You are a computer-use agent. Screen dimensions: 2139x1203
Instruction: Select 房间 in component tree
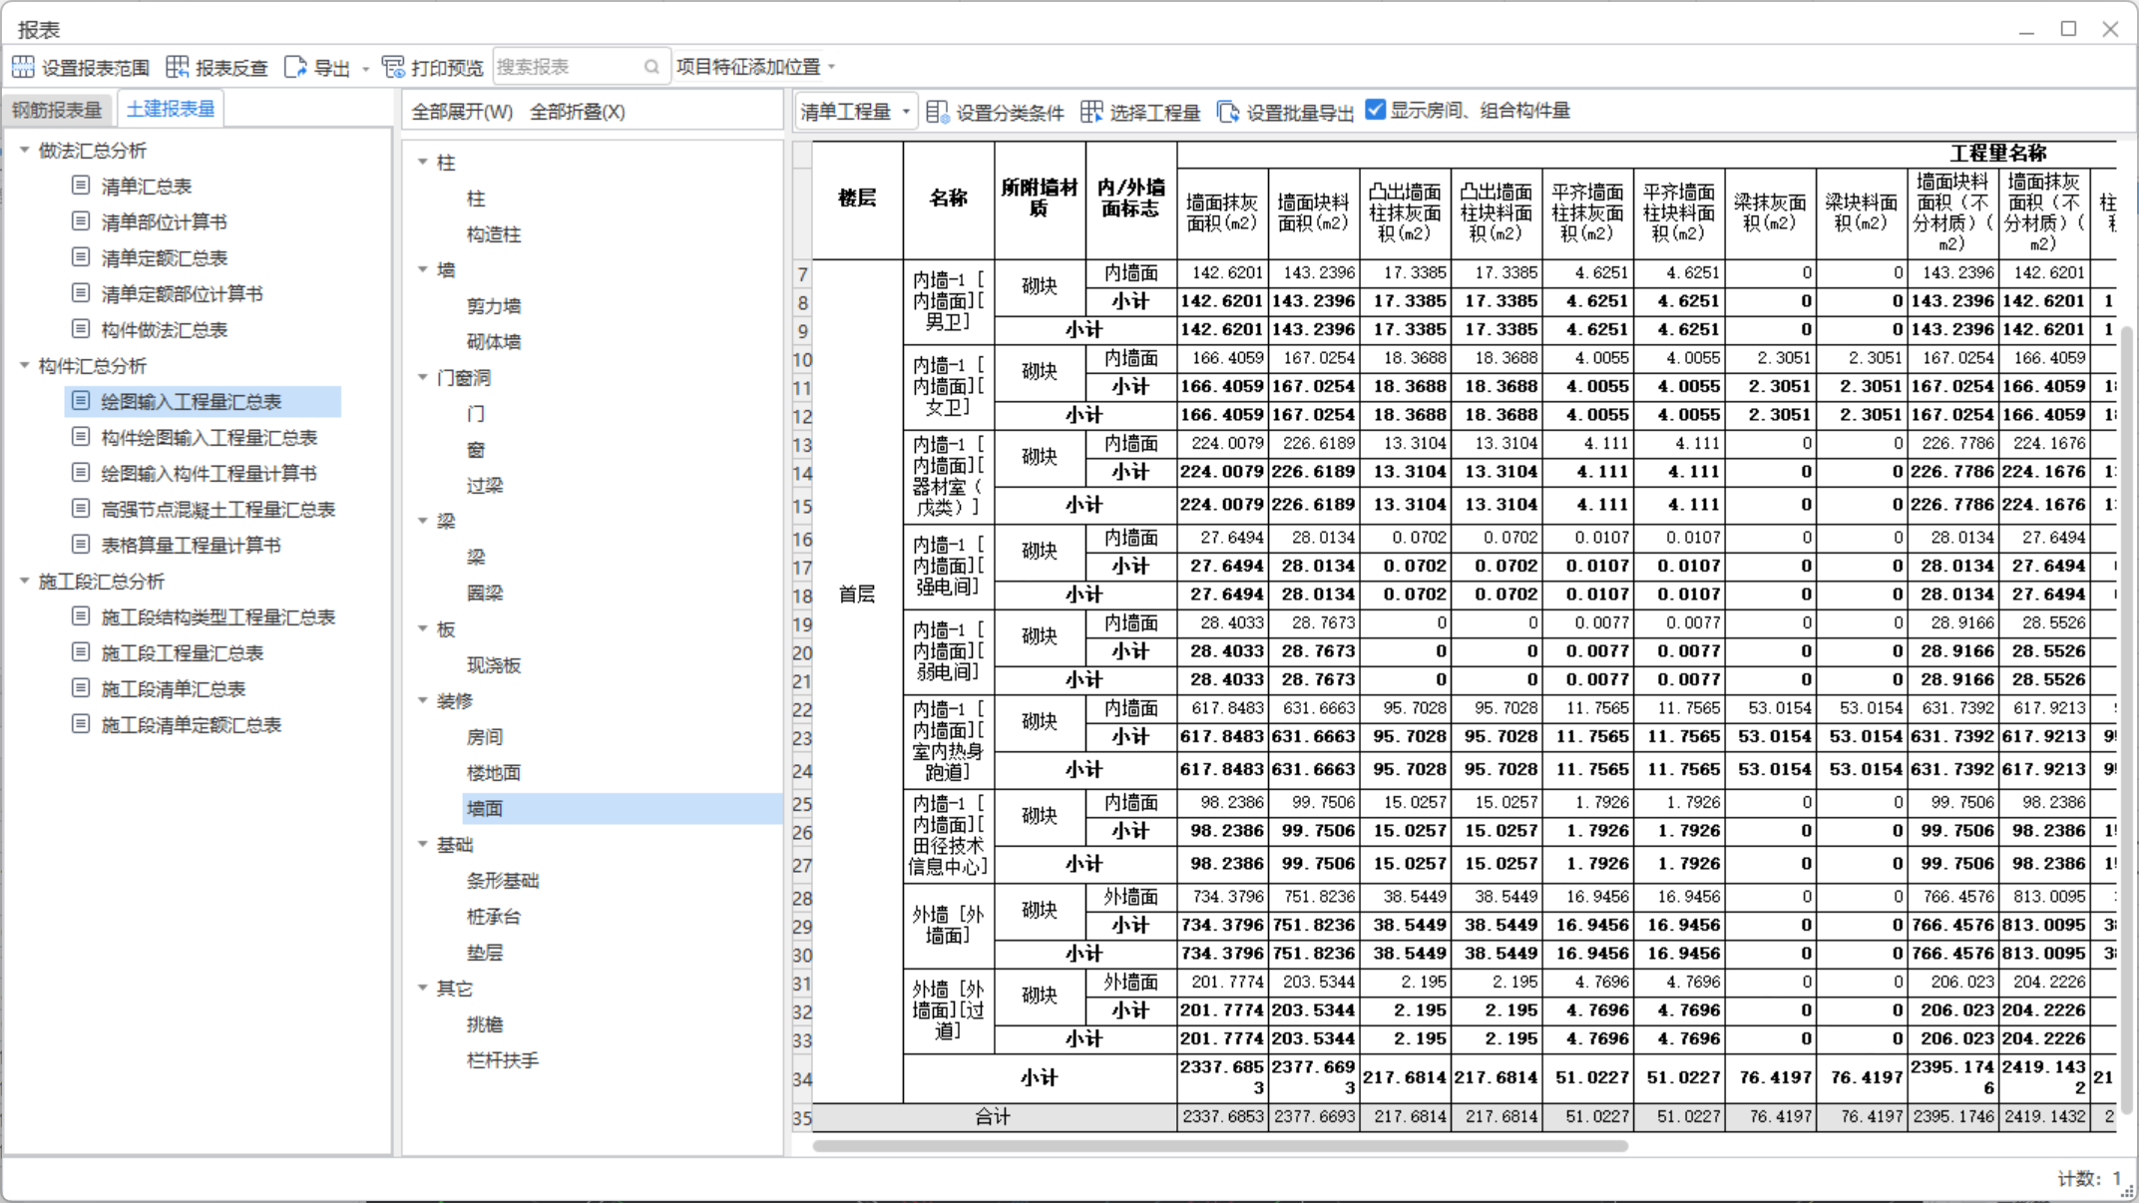pyautogui.click(x=485, y=736)
